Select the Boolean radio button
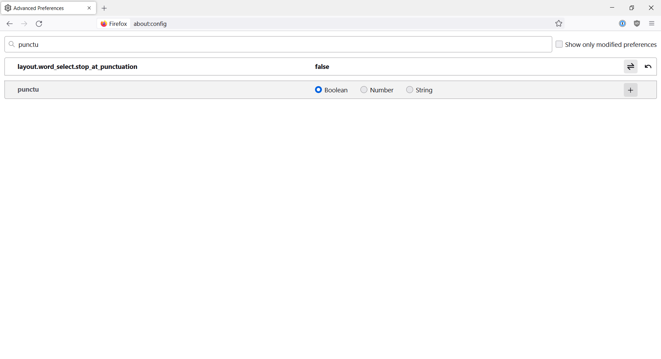Viewport: 661px width, 359px height. pos(318,90)
